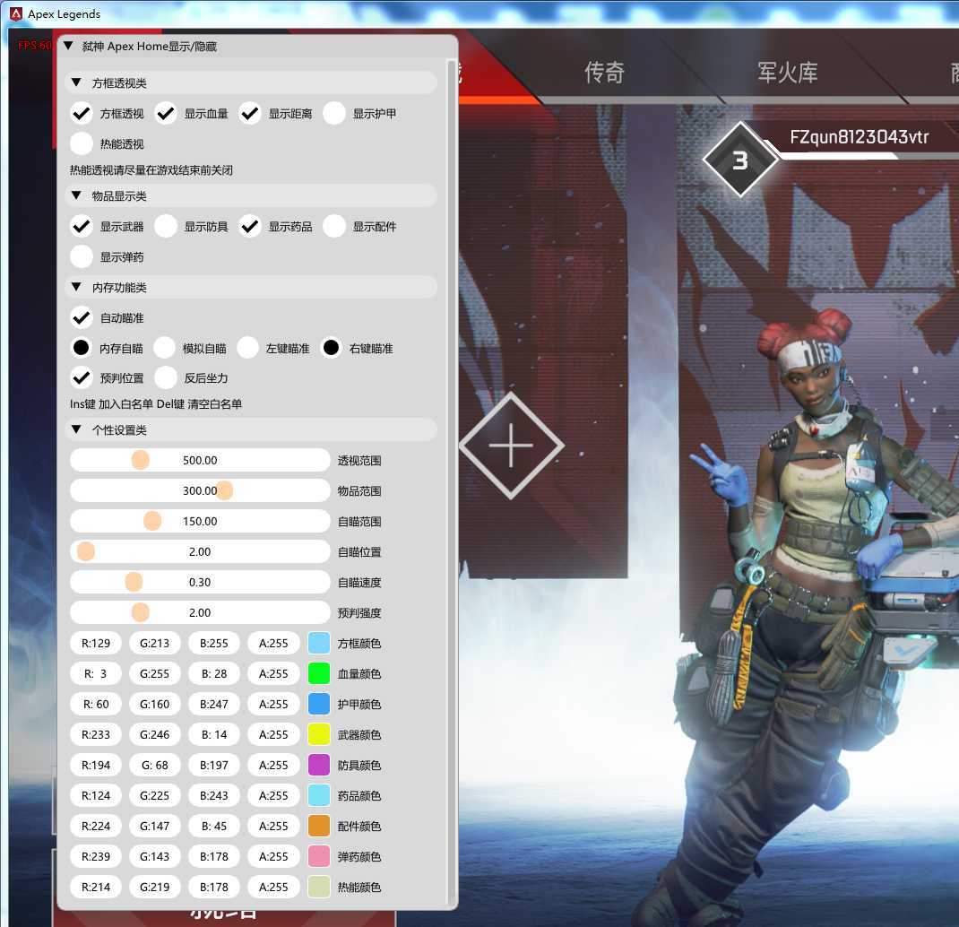Uncheck the 显示药品 checkbox
Screen dimensions: 959x927
point(249,227)
